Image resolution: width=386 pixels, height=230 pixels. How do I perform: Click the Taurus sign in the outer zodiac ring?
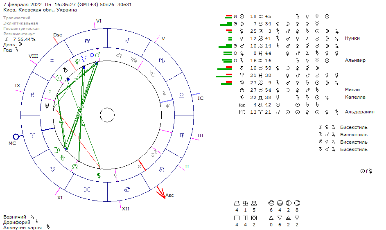coord(52,169)
